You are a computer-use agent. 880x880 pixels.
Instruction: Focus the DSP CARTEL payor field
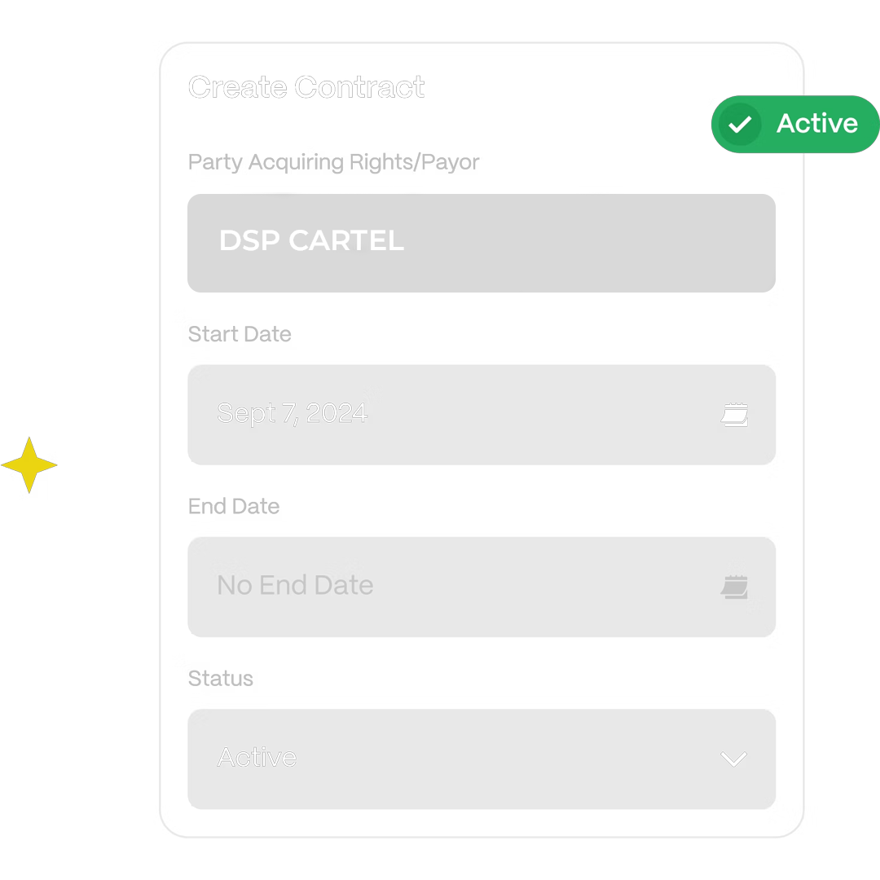tap(481, 242)
